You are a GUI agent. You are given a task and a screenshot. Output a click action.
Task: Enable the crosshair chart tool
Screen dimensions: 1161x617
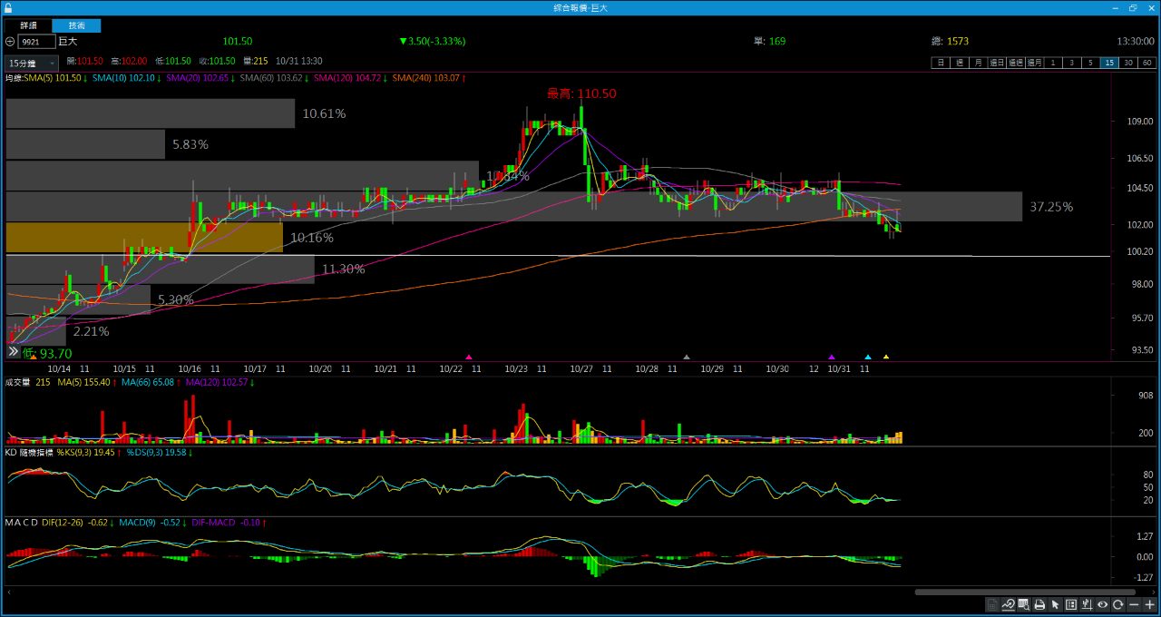(x=1087, y=604)
